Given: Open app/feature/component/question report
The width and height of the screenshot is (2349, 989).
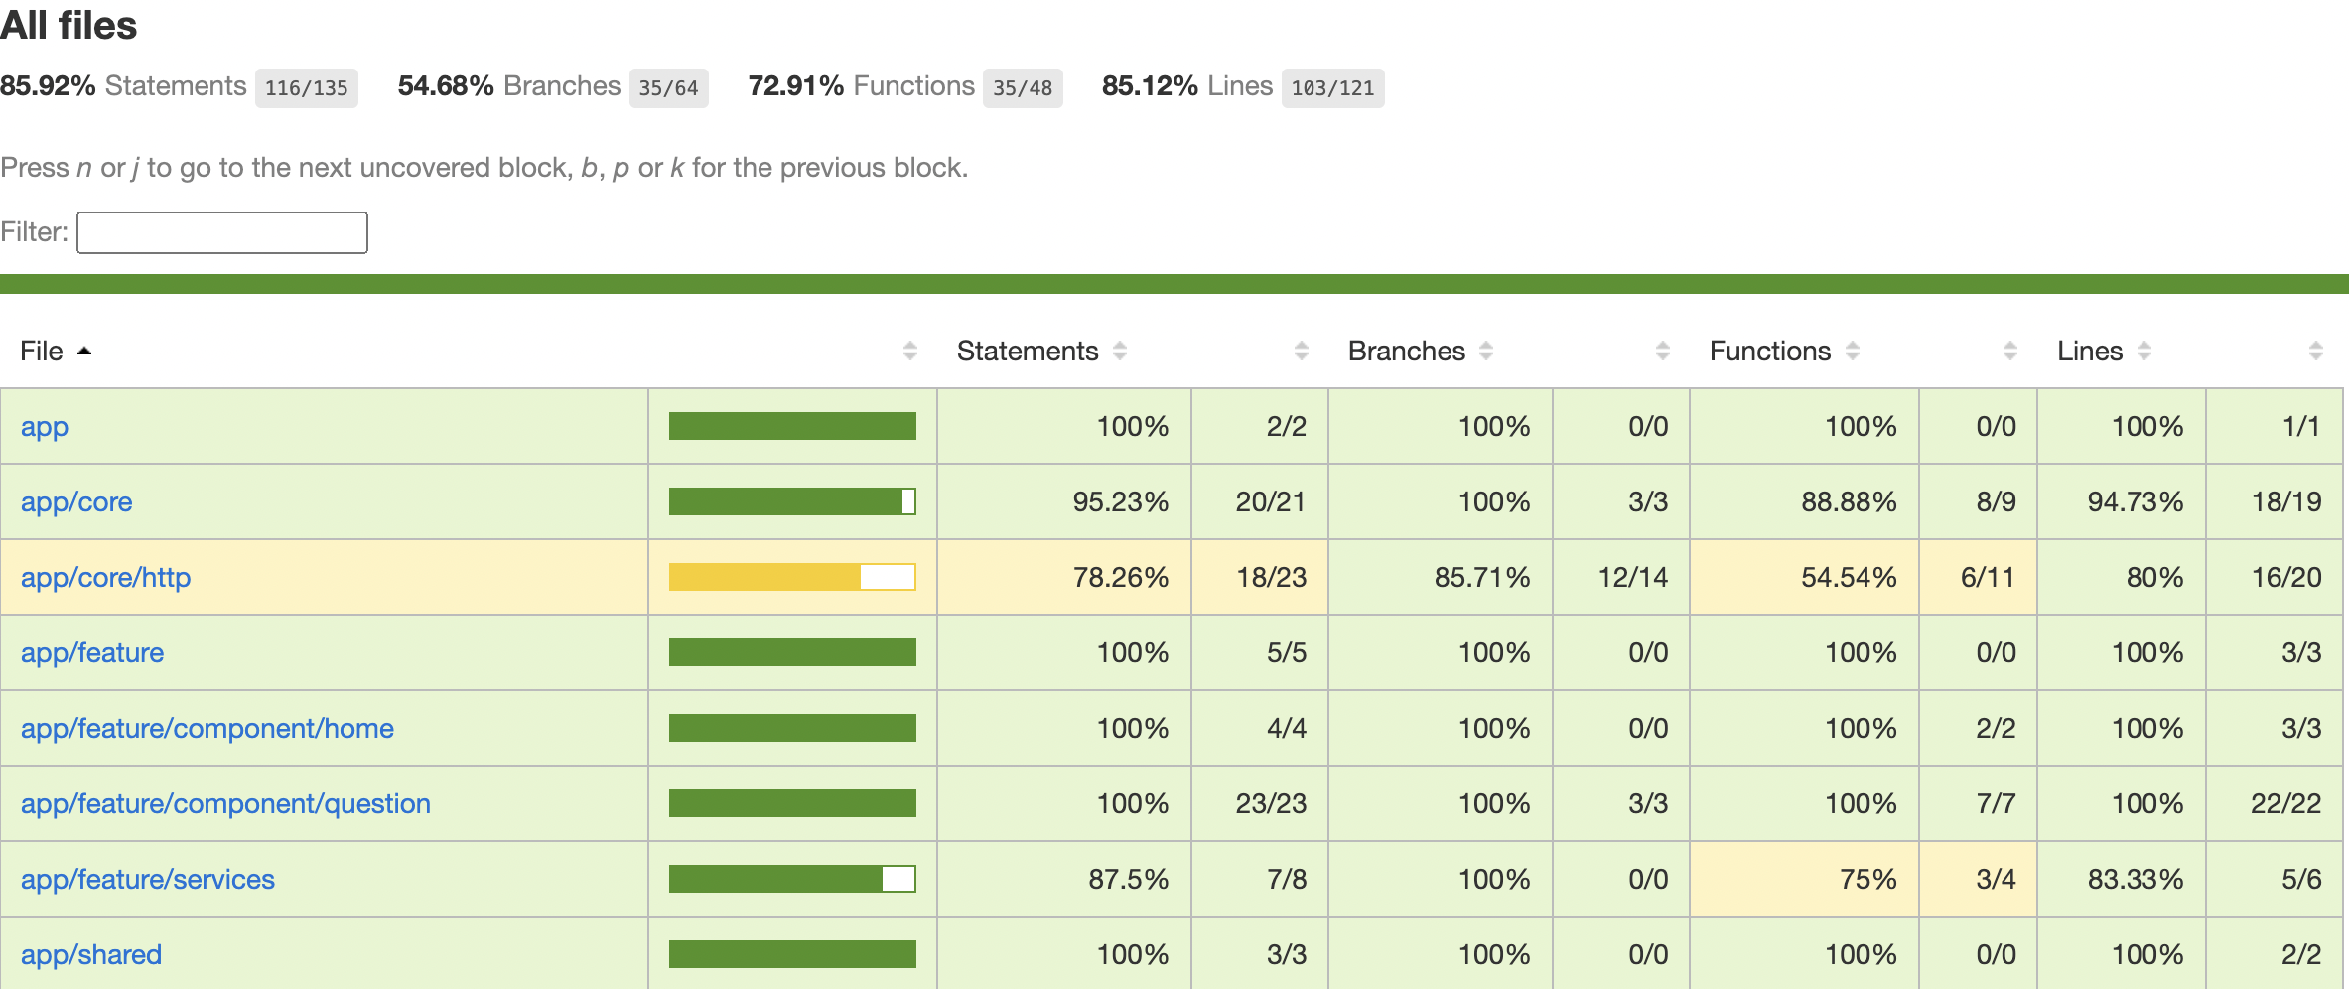Looking at the screenshot, I should point(225,803).
